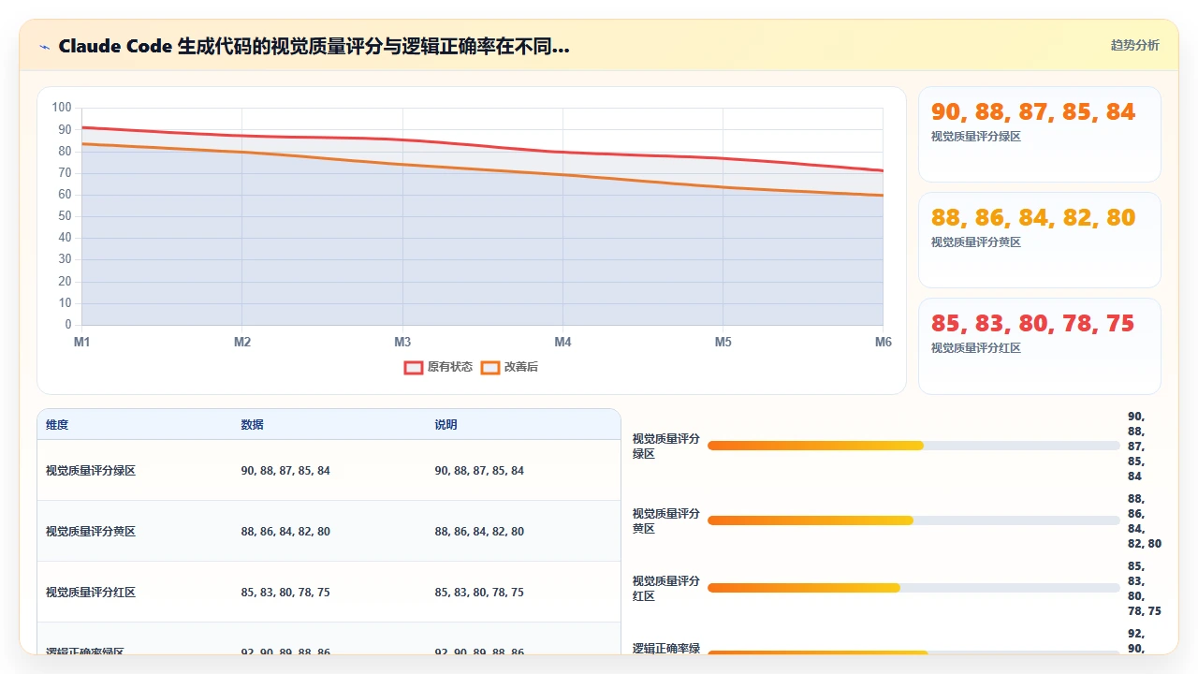Click the 绿区 stat card value 90, 88, 87, 85, 84

1033,112
